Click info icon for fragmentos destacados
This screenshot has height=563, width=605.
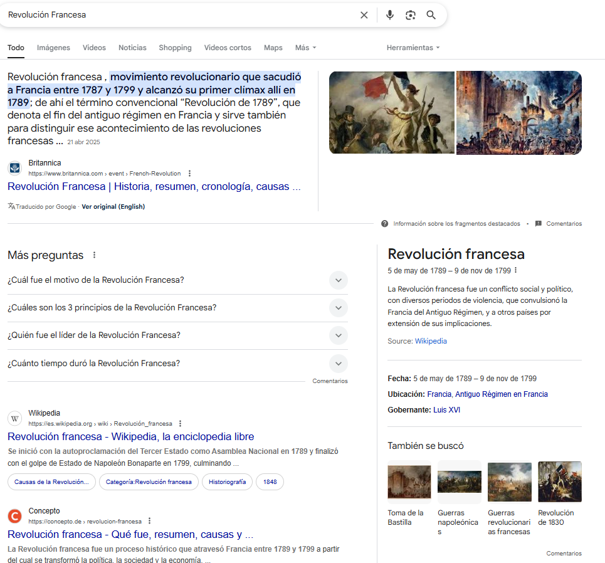click(x=384, y=224)
